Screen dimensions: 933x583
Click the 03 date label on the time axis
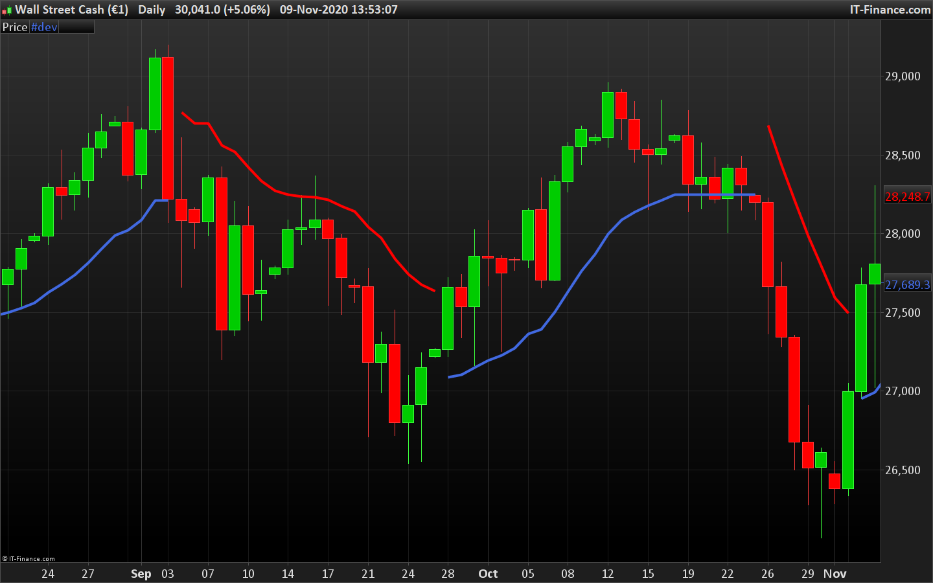click(x=168, y=574)
